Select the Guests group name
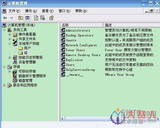This screenshot has height=128, width=160. (x=71, y=40)
